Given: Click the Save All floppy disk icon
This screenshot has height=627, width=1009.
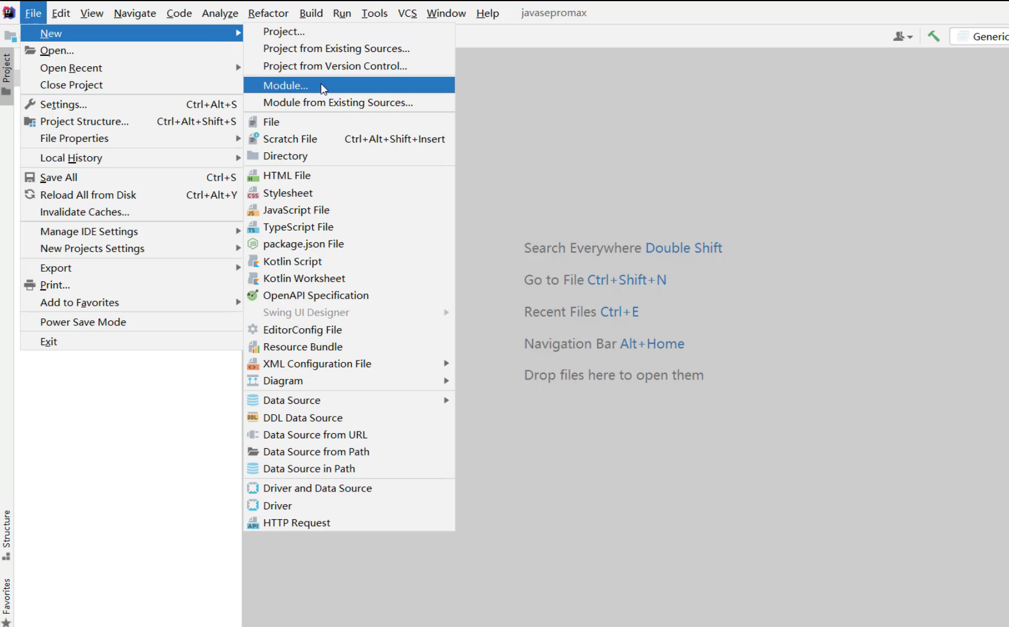Looking at the screenshot, I should (x=30, y=178).
